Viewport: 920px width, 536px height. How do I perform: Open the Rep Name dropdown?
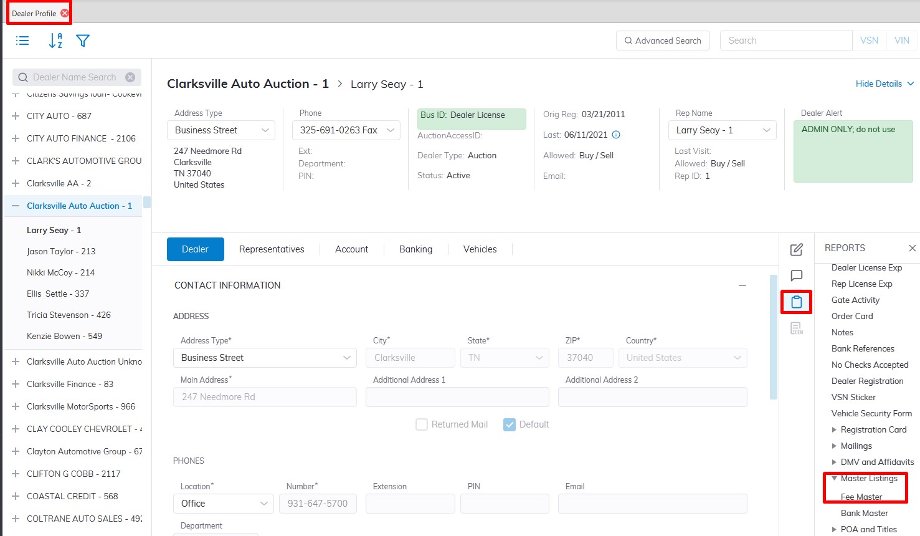pos(722,130)
